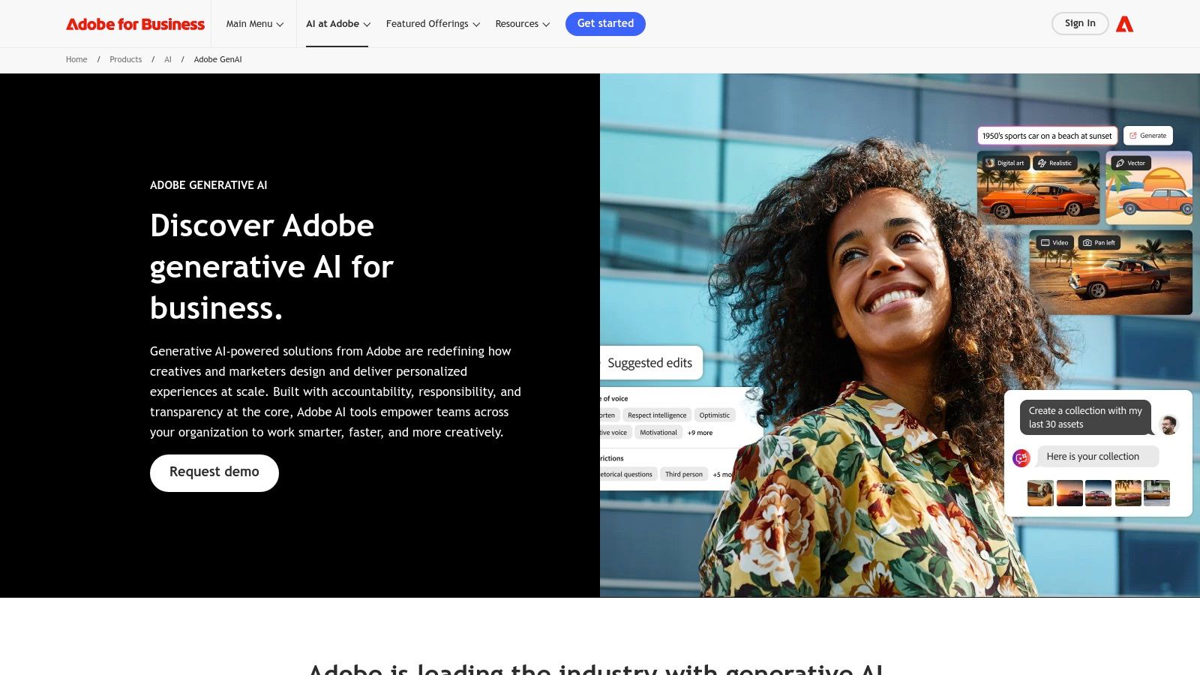Click the 1950's sports car prompt field
This screenshot has height=675, width=1200.
[x=1047, y=136]
